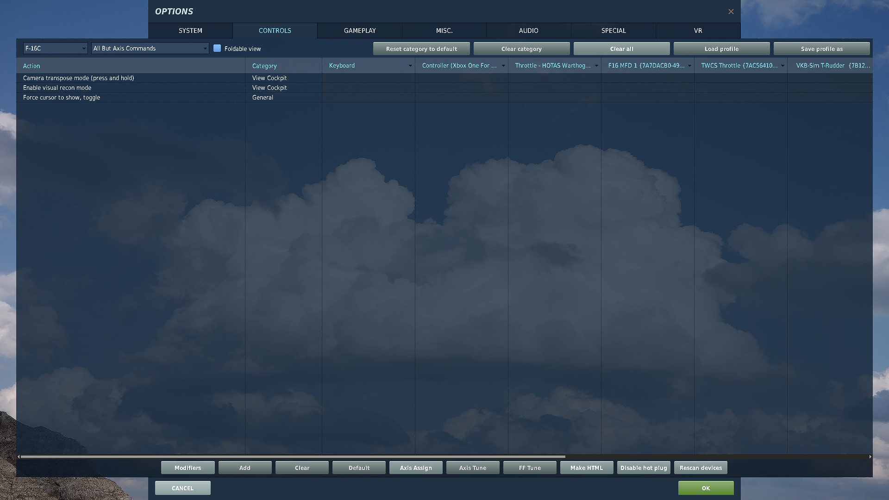
Task: Select Force cursor to show, toggle row
Action: pos(444,97)
